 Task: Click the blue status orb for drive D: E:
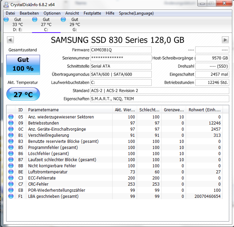click(6, 19)
